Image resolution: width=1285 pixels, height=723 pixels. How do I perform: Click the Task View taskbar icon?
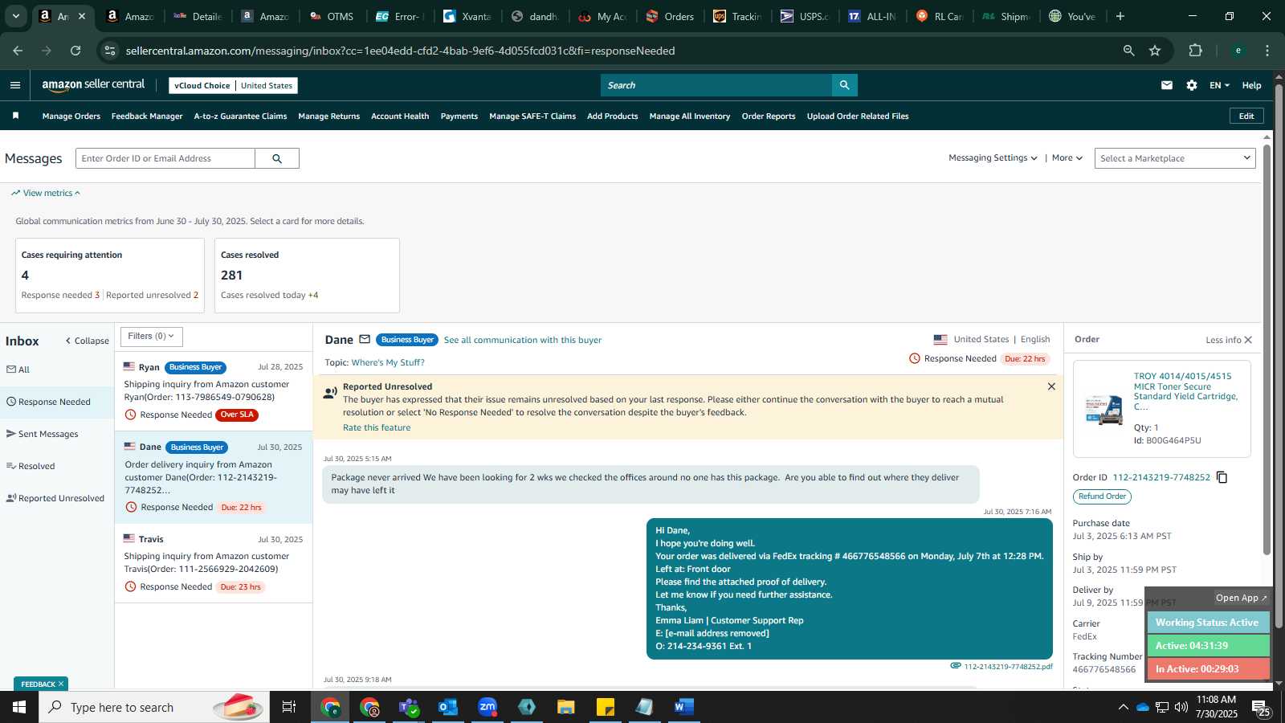point(289,707)
